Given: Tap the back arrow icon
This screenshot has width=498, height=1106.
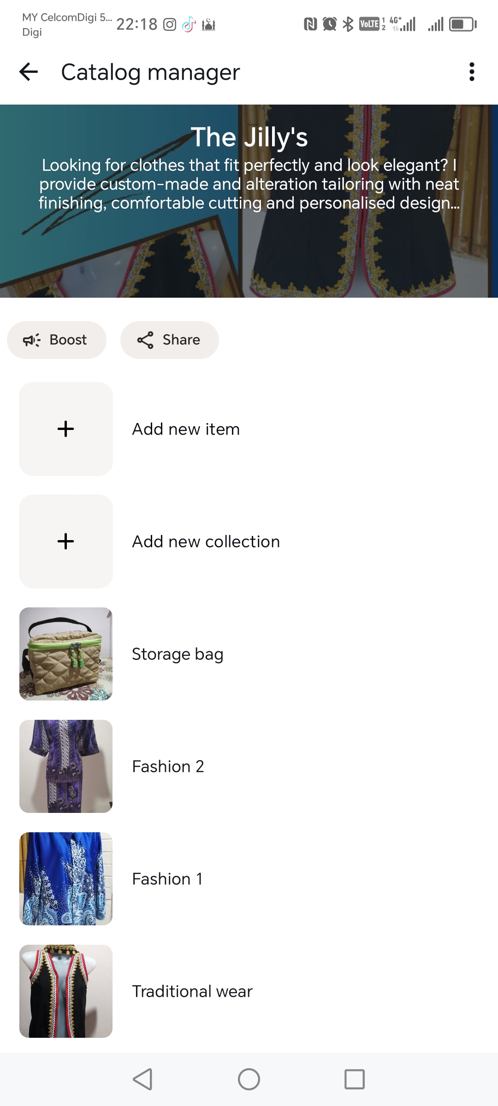Looking at the screenshot, I should click(x=29, y=72).
